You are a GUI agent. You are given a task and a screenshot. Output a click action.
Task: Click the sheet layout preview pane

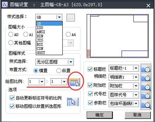[118, 36]
